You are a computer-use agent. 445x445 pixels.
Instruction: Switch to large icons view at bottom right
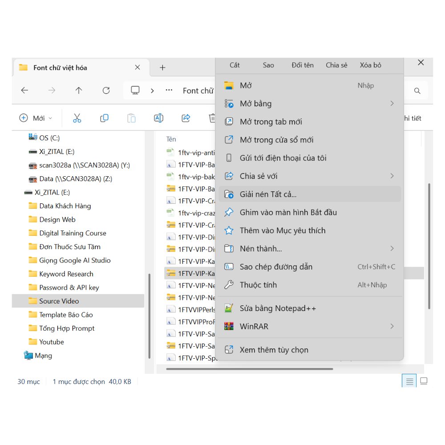423,380
